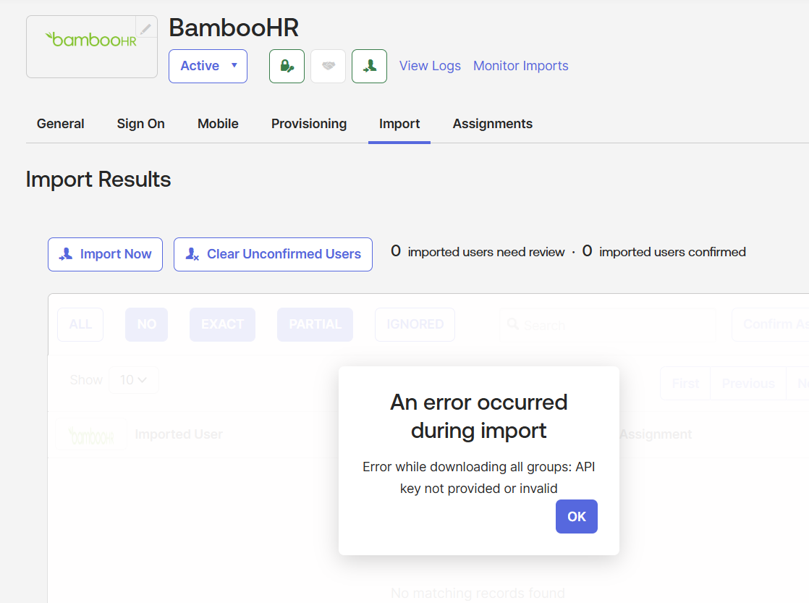Go to the Previous page
This screenshot has width=809, height=603.
pyautogui.click(x=748, y=384)
